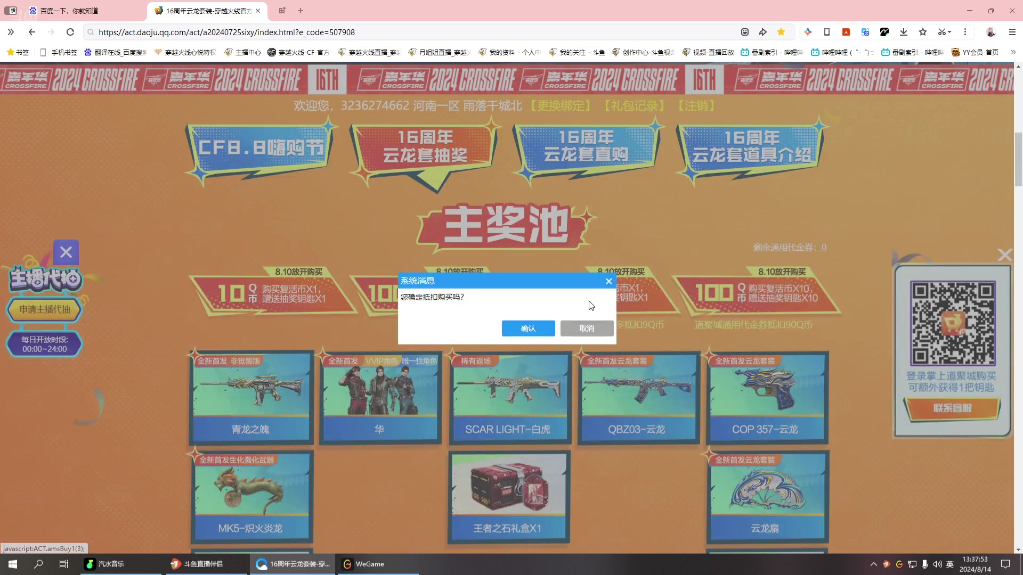The width and height of the screenshot is (1023, 575).
Task: Click the 更换绑定 link
Action: (561, 106)
